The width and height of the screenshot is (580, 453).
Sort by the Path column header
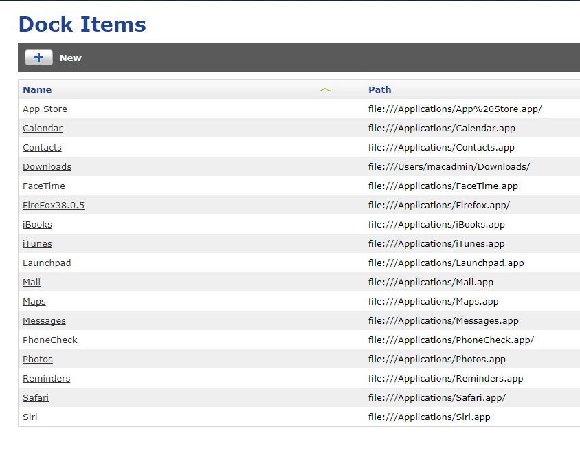coord(379,89)
